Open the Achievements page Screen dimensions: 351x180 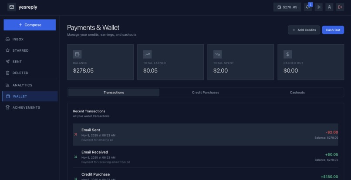[x=30, y=107]
